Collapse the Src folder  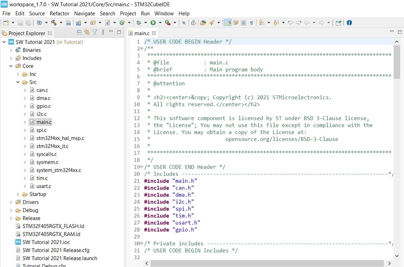coord(18,82)
